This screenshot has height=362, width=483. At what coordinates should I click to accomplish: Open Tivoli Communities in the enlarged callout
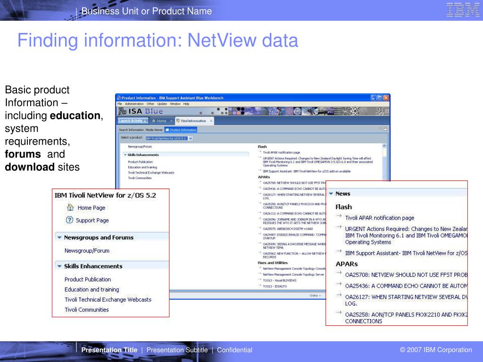pyautogui.click(x=87, y=310)
